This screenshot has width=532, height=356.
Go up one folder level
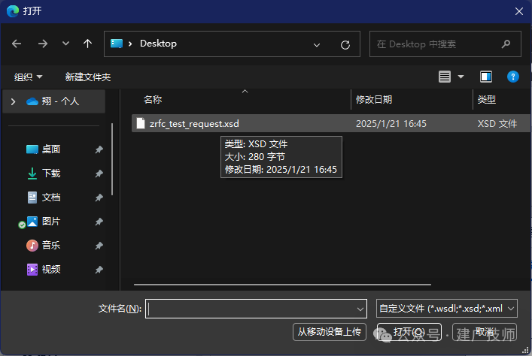(x=87, y=44)
